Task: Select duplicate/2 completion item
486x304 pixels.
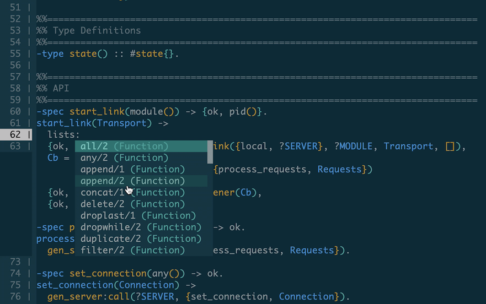Action: coord(141,238)
